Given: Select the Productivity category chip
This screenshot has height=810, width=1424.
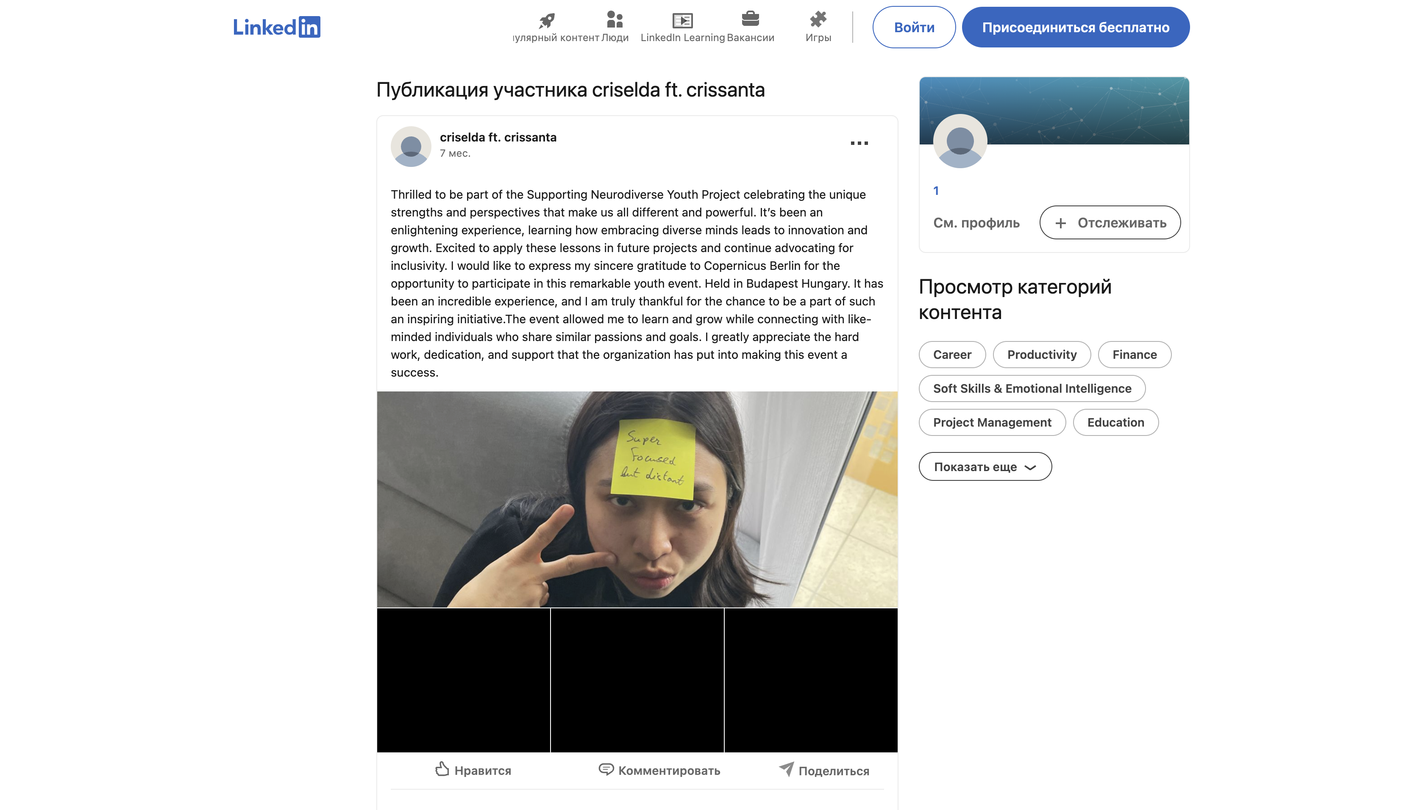Looking at the screenshot, I should coord(1041,354).
